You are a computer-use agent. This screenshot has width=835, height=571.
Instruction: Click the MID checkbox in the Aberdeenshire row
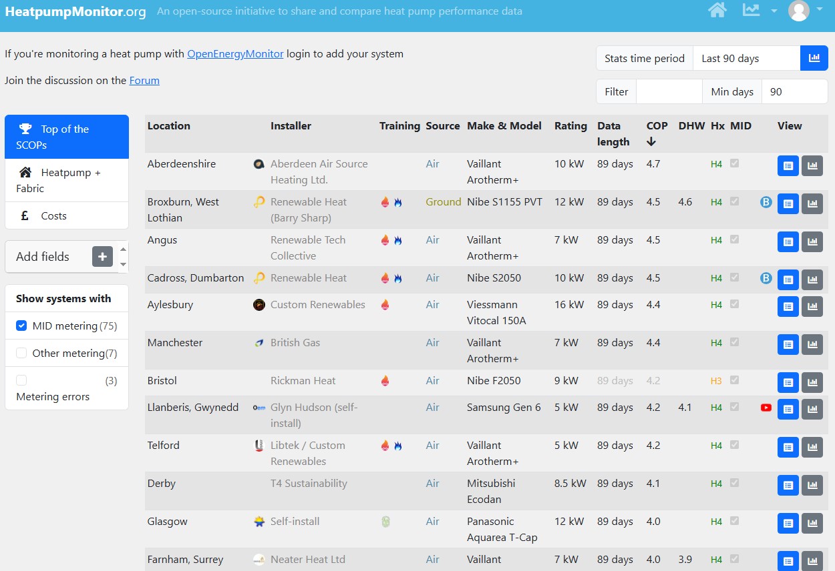(x=735, y=163)
